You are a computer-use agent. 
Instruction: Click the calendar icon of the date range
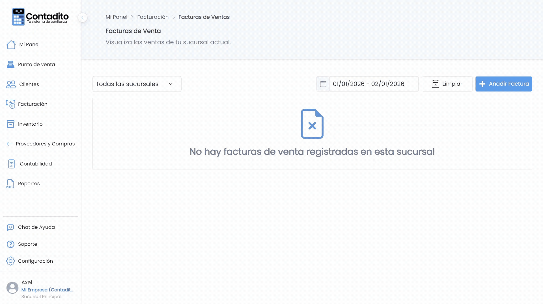[323, 84]
